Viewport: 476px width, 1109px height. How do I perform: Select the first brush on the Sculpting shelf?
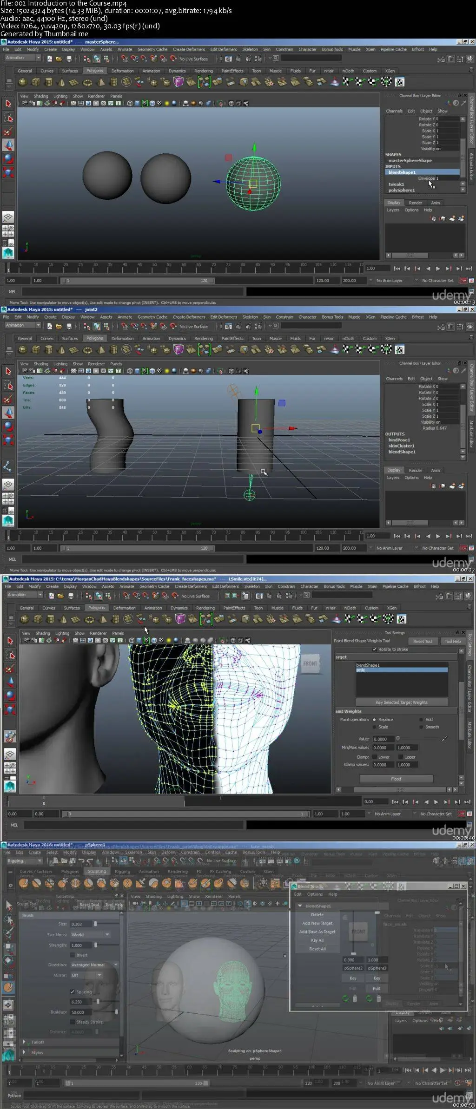click(x=24, y=882)
